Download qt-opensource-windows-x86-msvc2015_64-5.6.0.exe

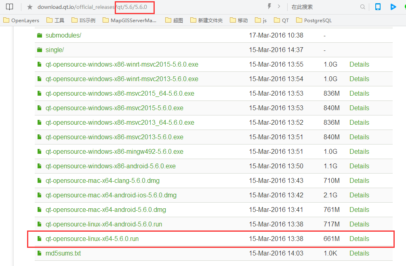120,93
